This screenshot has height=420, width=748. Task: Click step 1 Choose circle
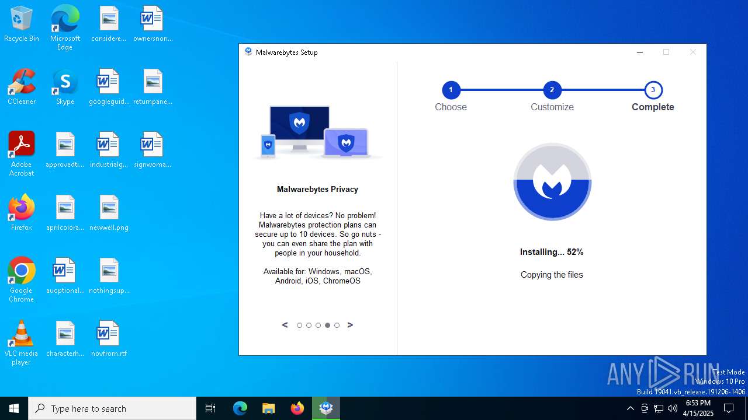click(x=451, y=90)
